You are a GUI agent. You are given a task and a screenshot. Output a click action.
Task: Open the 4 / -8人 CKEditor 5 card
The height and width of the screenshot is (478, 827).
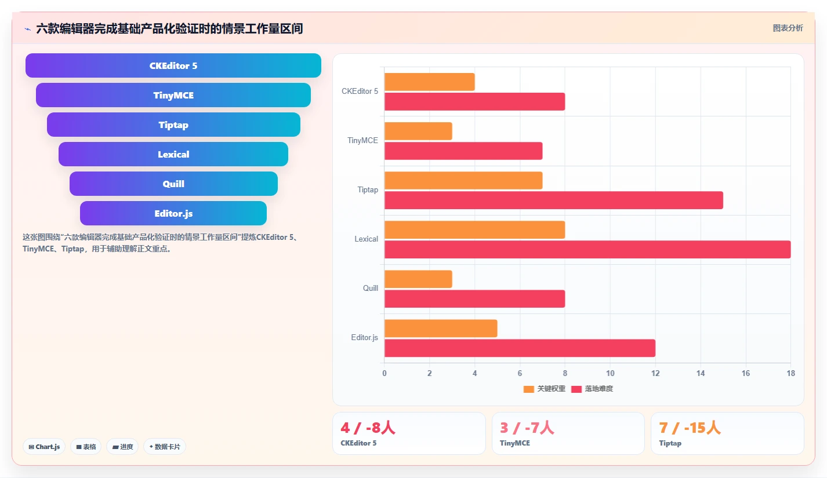(409, 433)
